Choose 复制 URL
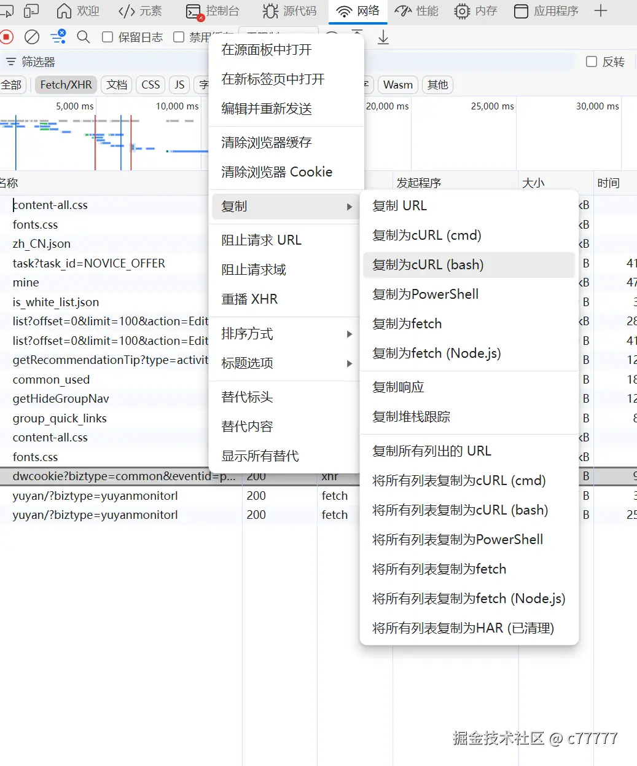Screen dimensions: 637x766 coord(469,206)
